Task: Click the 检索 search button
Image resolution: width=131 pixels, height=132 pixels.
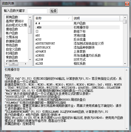Action: click(54, 11)
